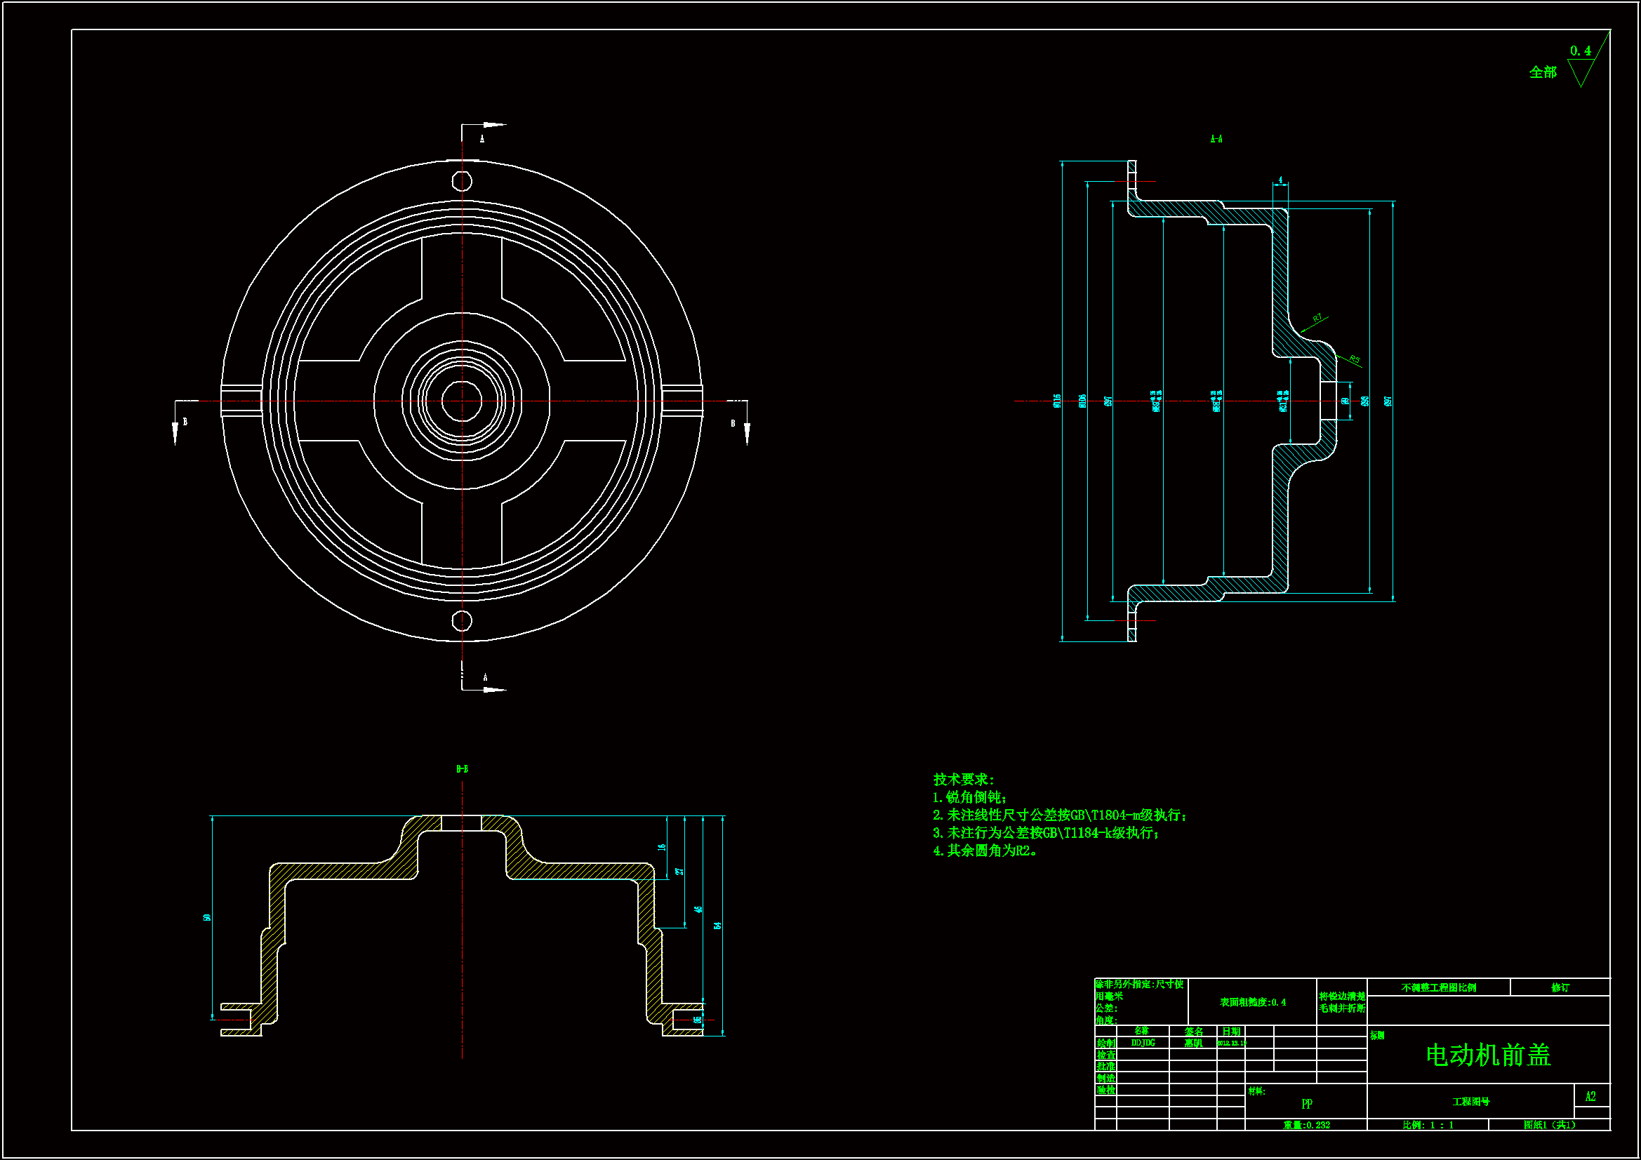This screenshot has height=1160, width=1641.
Task: Select the B-B section view label
Action: (462, 769)
